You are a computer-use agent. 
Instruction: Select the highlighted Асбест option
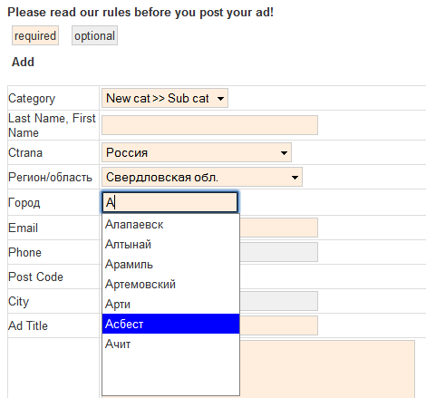tap(170, 324)
